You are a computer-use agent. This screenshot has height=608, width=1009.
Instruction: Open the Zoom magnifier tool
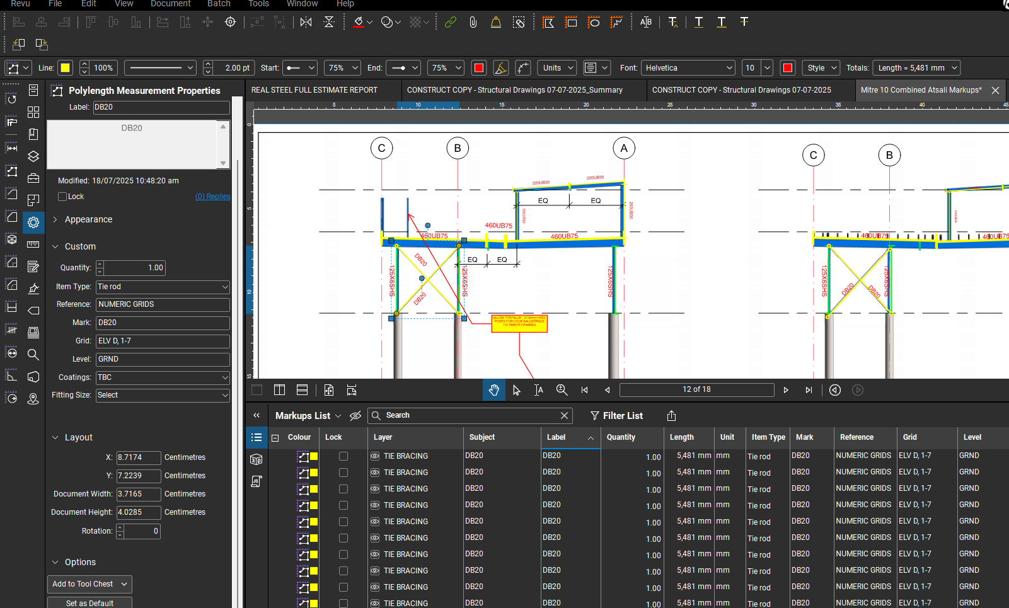pos(562,390)
